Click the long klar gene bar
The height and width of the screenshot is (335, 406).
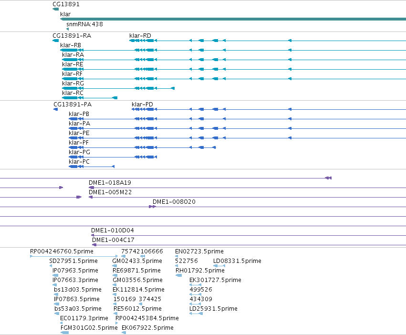(233, 19)
